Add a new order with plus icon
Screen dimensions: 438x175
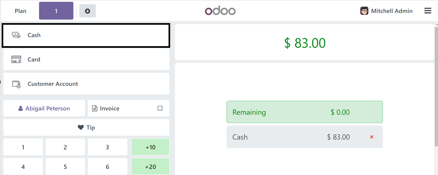[88, 11]
